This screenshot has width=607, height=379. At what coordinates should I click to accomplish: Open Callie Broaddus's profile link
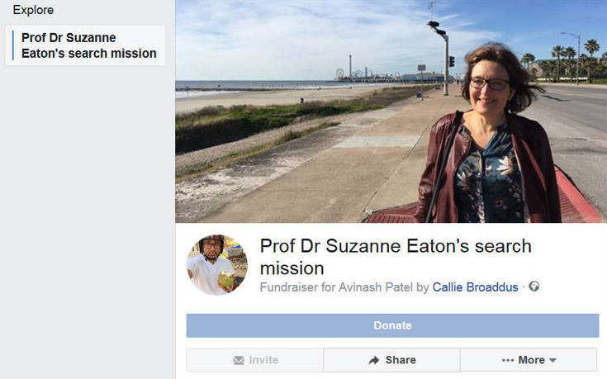(475, 287)
